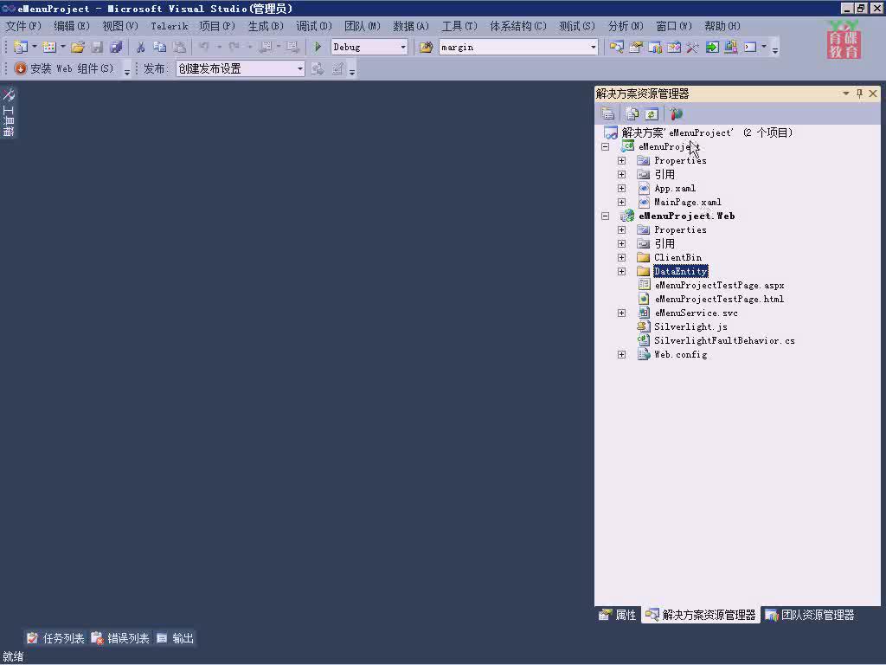This screenshot has height=665, width=886.
Task: Click the Install Web Components orange icon
Action: pyautogui.click(x=21, y=68)
